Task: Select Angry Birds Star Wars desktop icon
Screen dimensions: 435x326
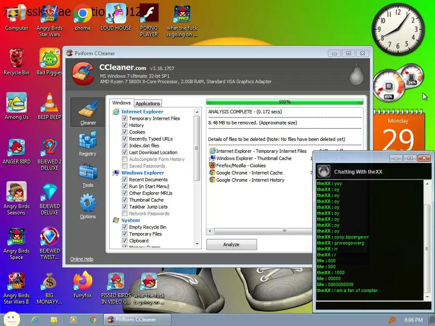Action: [x=49, y=21]
